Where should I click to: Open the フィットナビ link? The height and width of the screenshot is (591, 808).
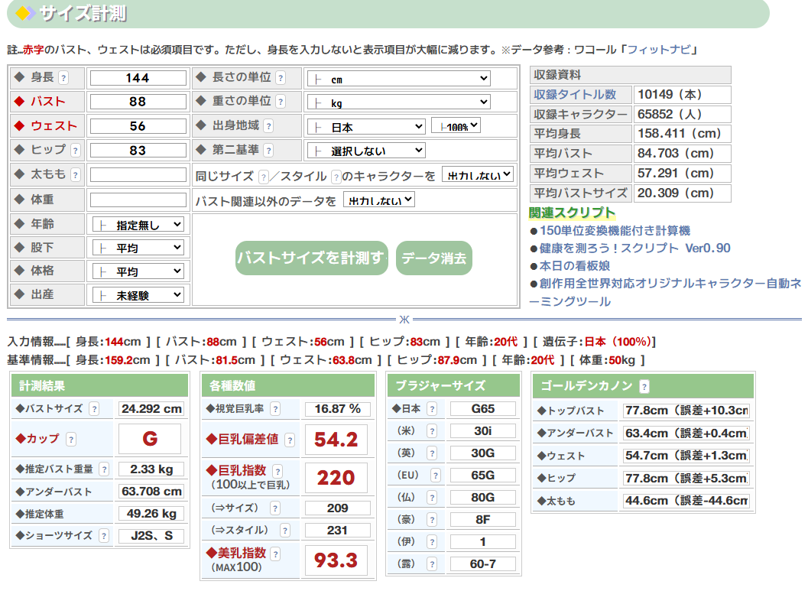coord(659,50)
